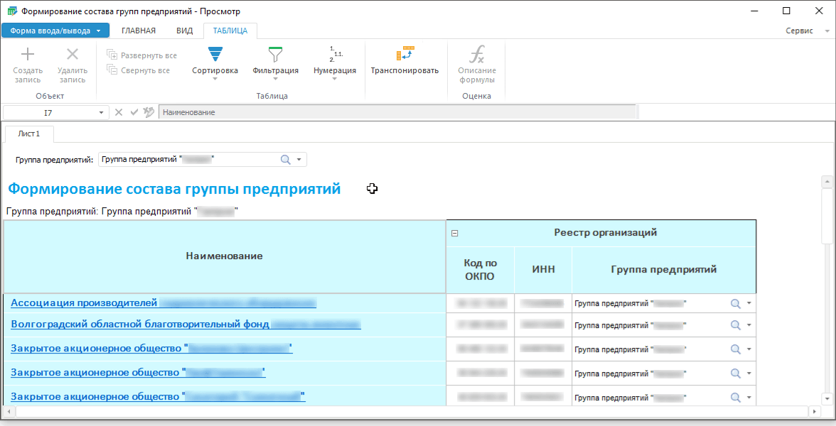
Task: Click the vertical scrollbar down arrow
Action: (x=827, y=398)
